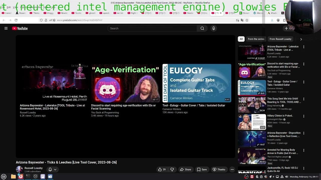
Task: Share the Ticks & Leeches video
Action: (x=186, y=169)
